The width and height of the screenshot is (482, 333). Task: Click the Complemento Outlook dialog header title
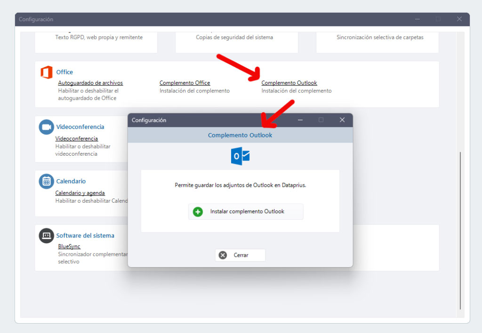coord(240,135)
